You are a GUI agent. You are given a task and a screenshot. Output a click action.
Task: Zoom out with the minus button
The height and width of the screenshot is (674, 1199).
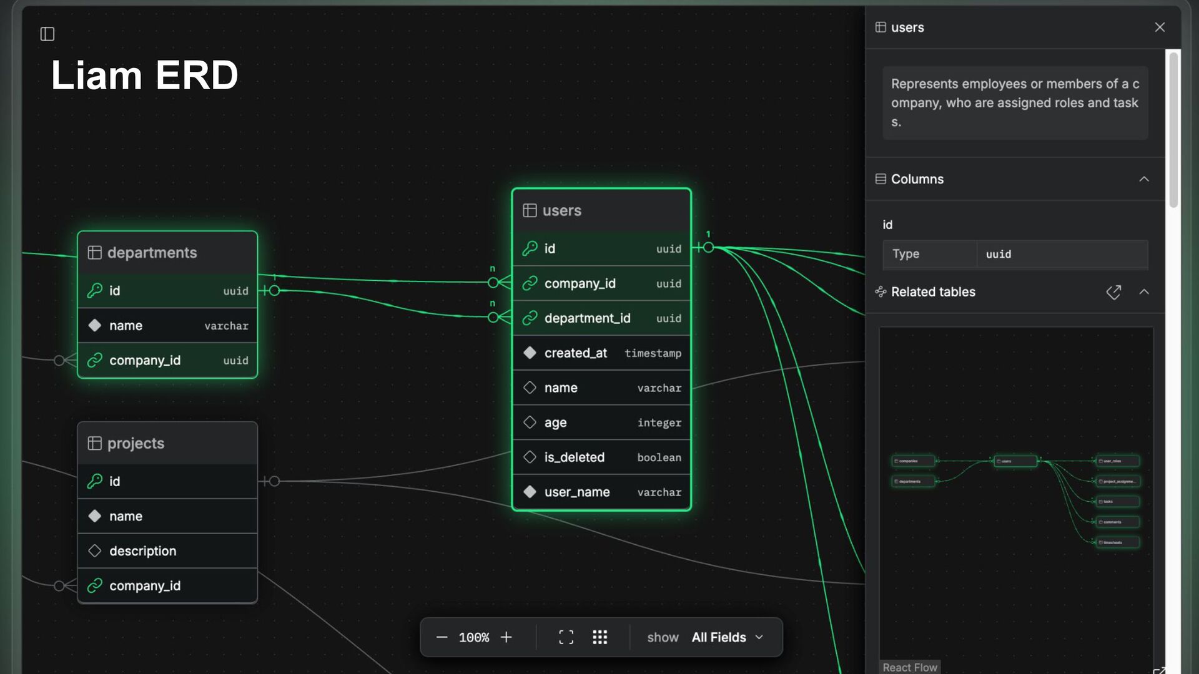(442, 637)
